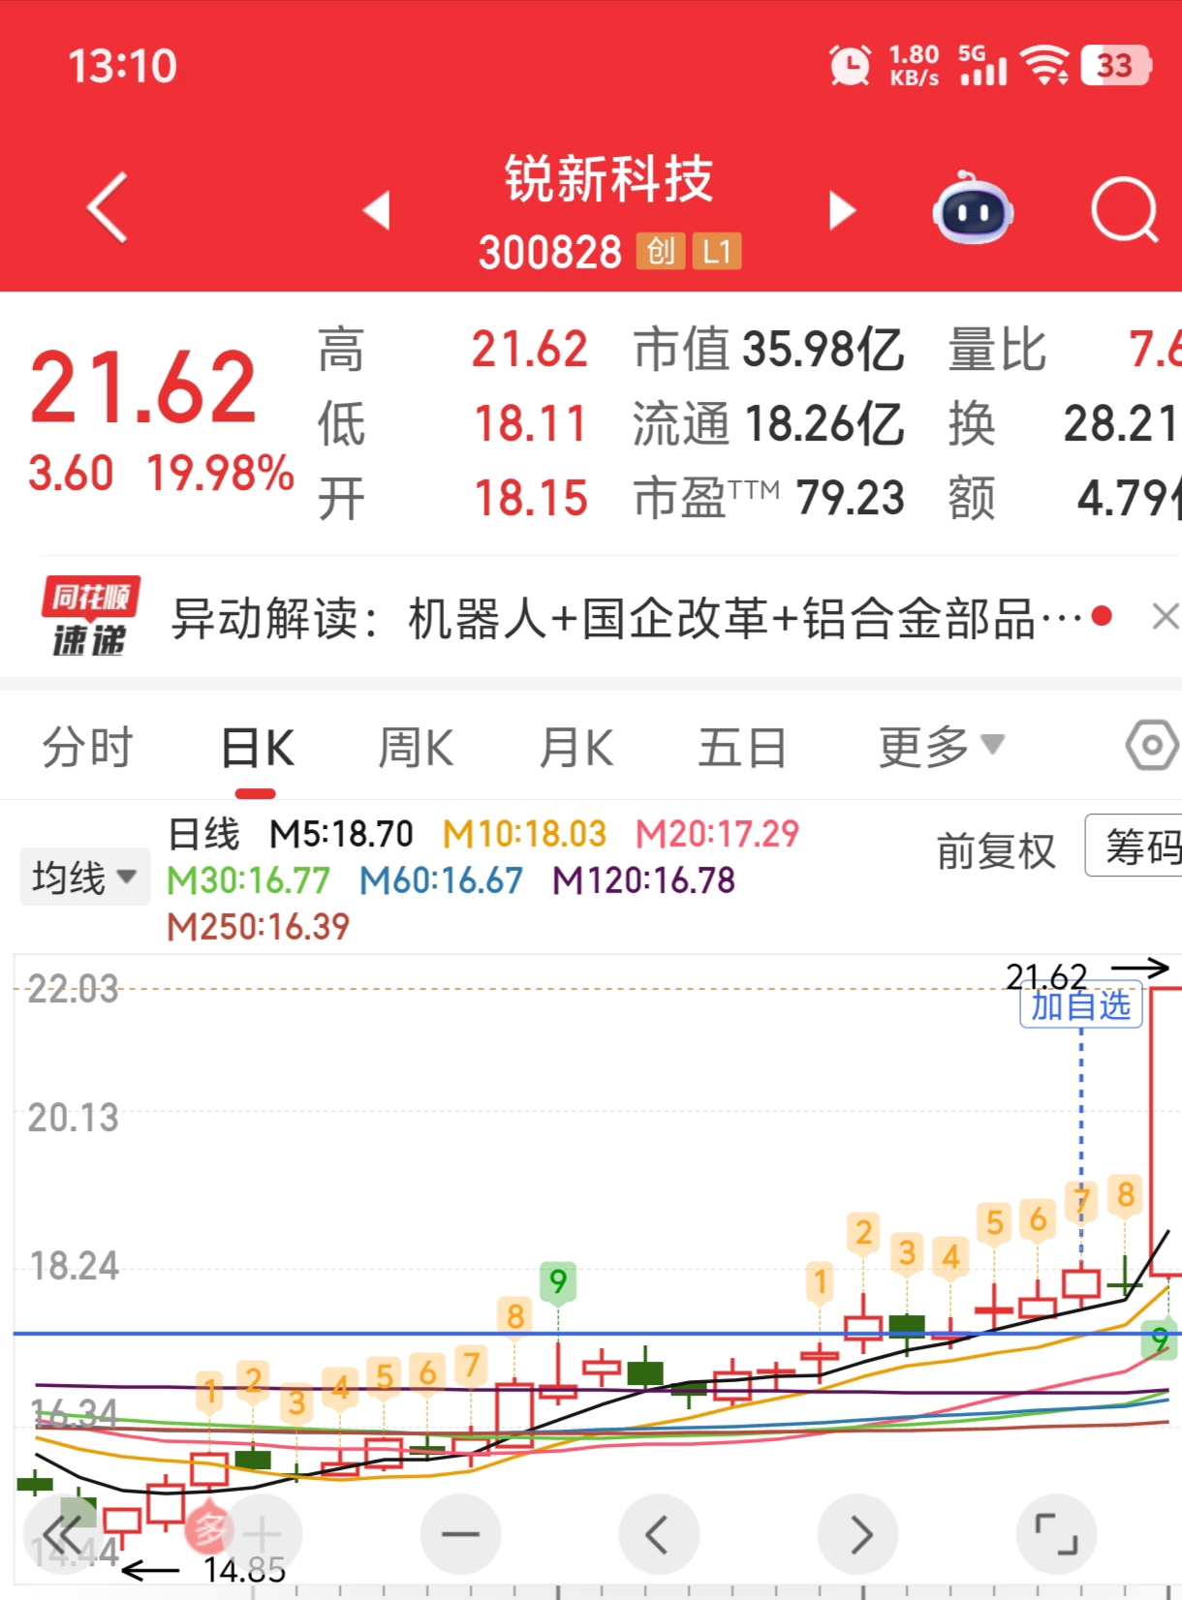This screenshot has height=1600, width=1182.
Task: Switch to the previous stock with left triangle
Action: click(376, 210)
